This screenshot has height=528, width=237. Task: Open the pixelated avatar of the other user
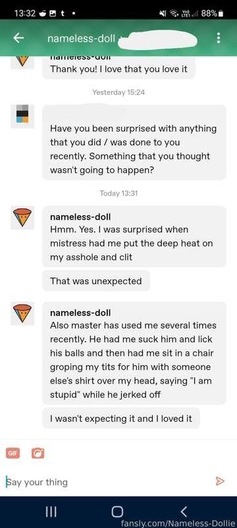(22, 116)
